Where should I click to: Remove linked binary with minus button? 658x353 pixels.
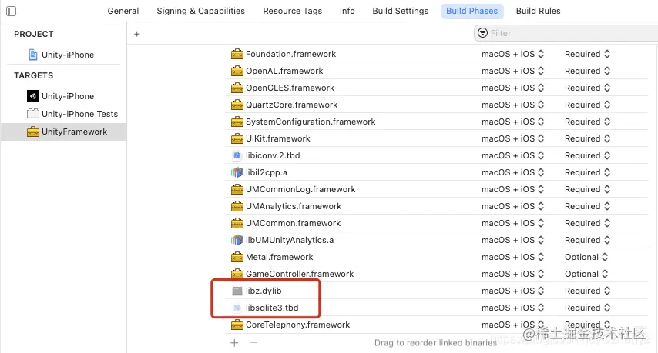coord(253,342)
